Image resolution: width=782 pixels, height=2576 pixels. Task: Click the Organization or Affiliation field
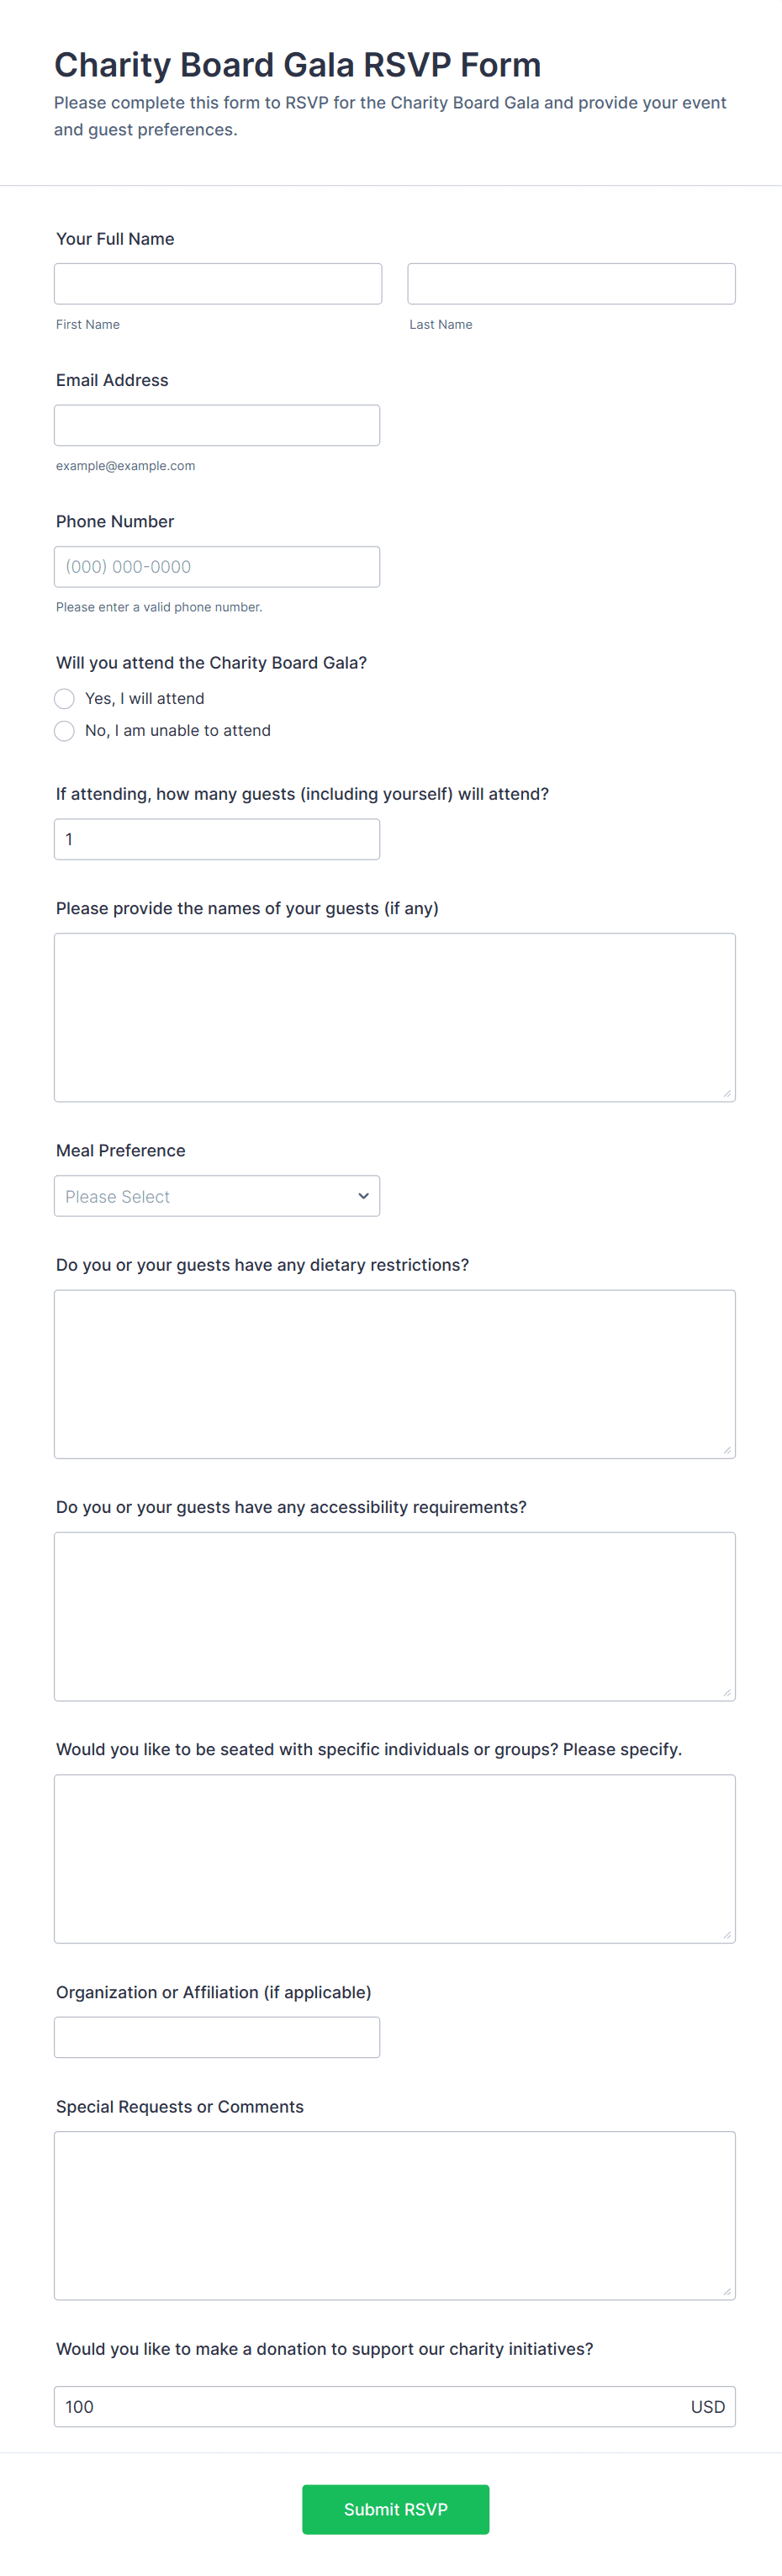coord(217,2036)
